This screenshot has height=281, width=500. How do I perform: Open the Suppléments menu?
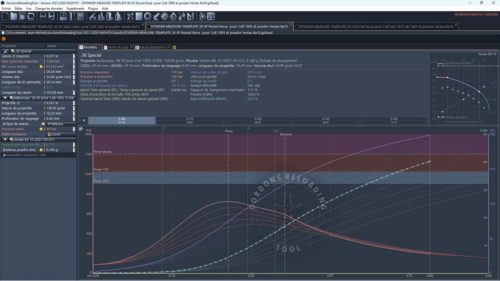pos(75,8)
